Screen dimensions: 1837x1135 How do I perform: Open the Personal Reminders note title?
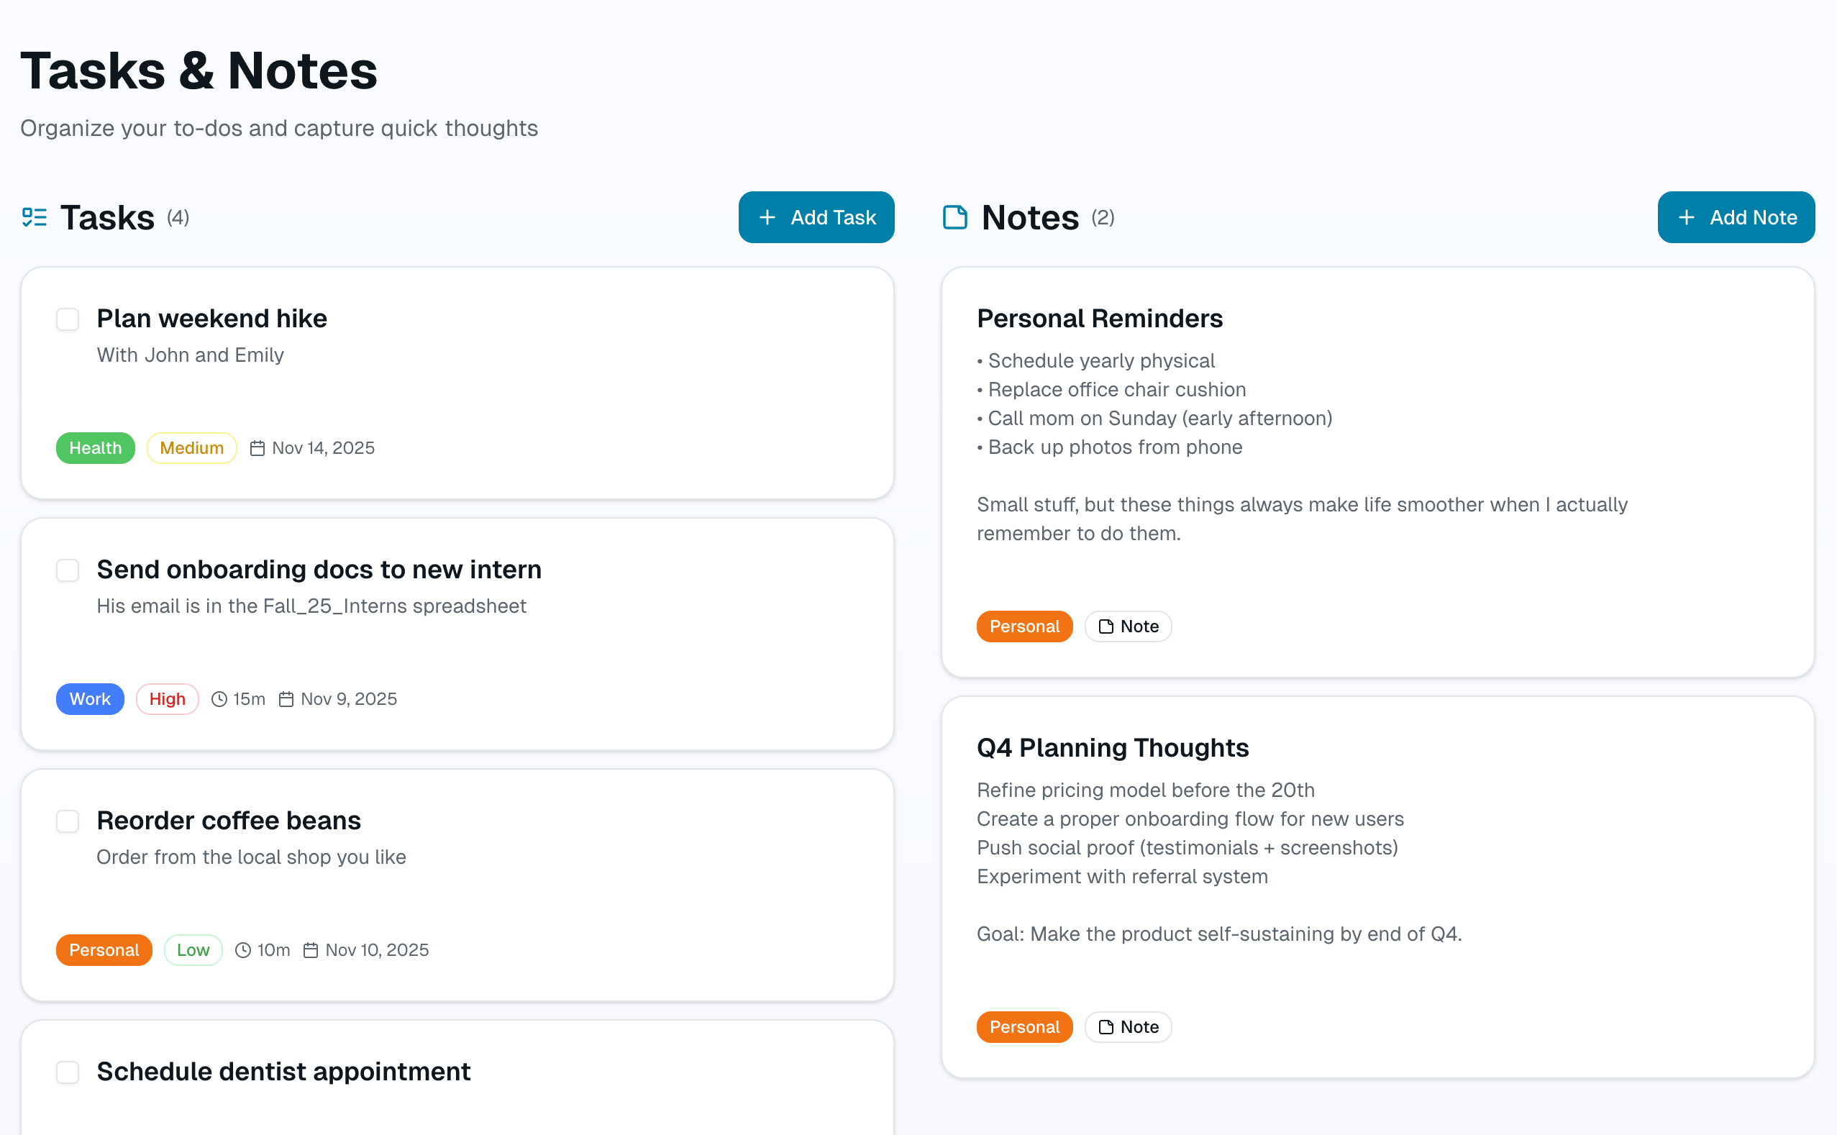tap(1100, 319)
